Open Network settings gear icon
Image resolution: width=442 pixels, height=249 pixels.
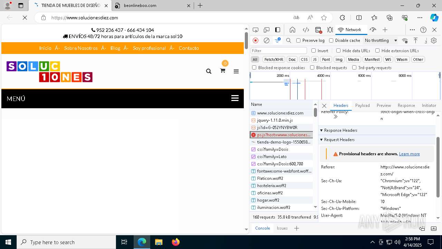click(434, 40)
